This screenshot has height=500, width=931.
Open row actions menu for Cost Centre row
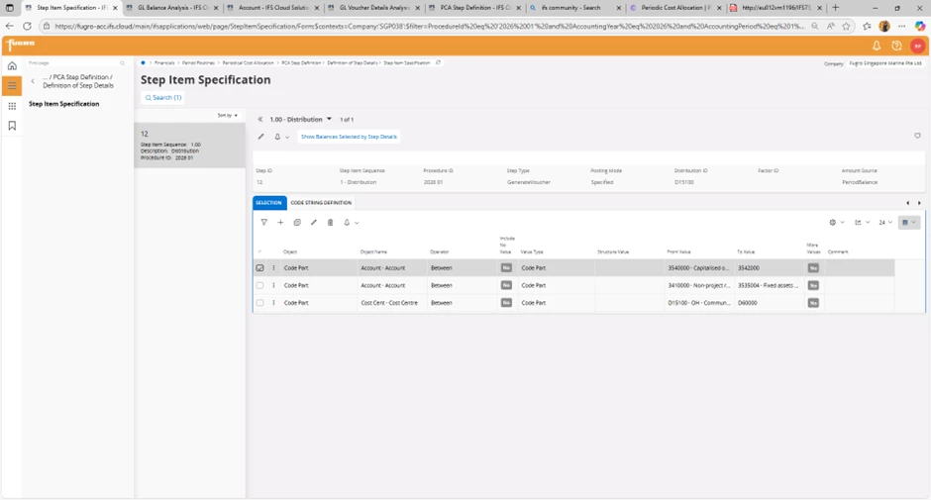(x=274, y=303)
